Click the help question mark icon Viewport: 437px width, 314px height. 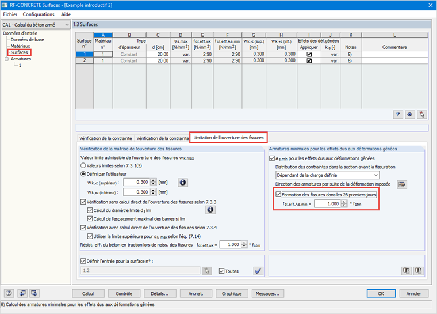pos(9,293)
